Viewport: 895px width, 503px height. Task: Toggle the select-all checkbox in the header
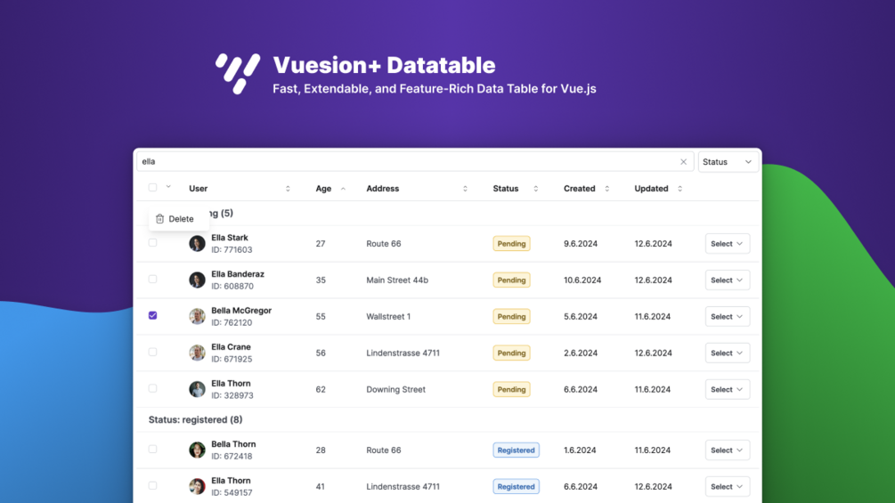coord(152,188)
